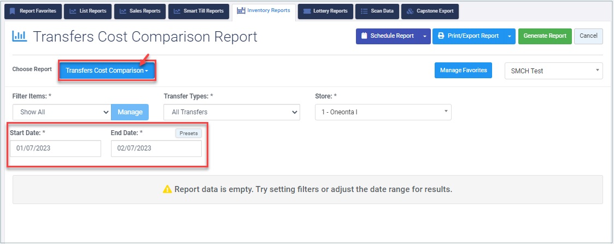Open the Transfers Cost Comparison report chooser

click(107, 71)
